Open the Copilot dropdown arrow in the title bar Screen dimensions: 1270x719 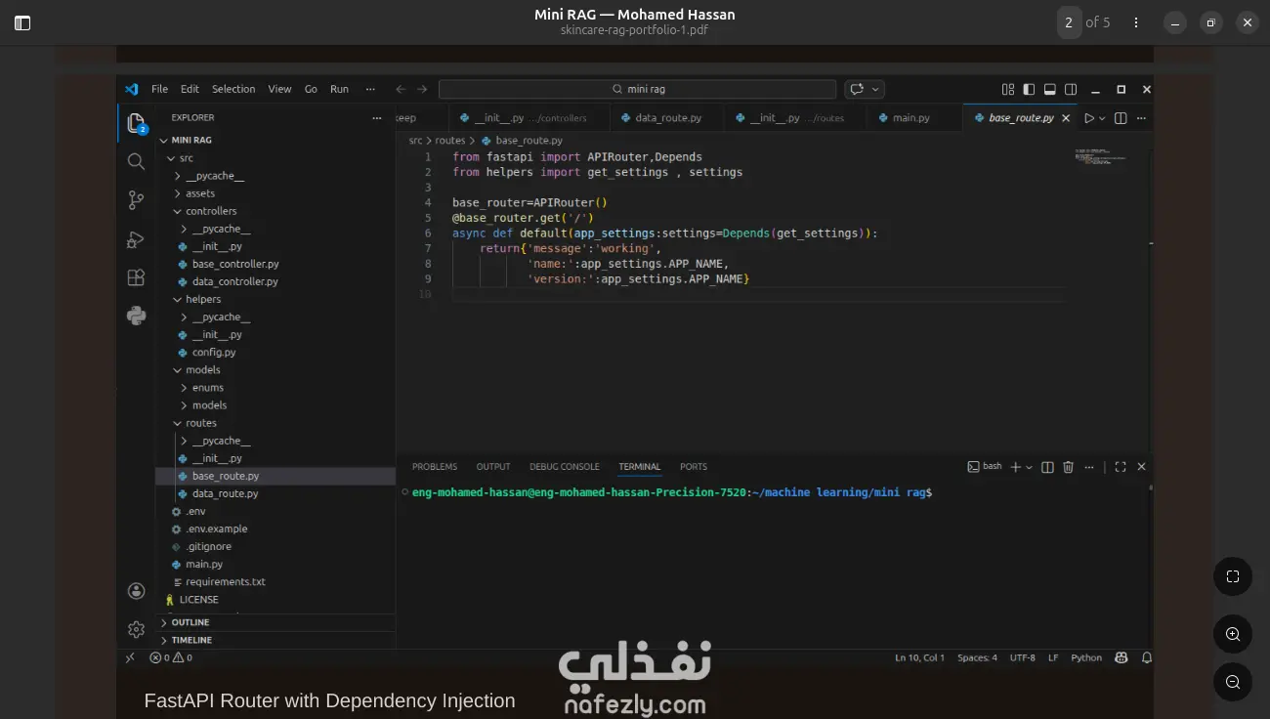[x=875, y=89]
